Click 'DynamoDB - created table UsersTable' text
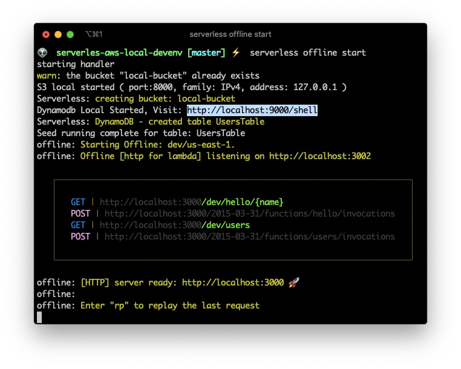Screen dimensions: 461x369 pyautogui.click(x=180, y=122)
